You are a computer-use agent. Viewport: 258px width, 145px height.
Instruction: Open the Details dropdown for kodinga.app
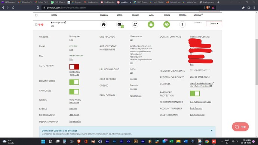214,24
